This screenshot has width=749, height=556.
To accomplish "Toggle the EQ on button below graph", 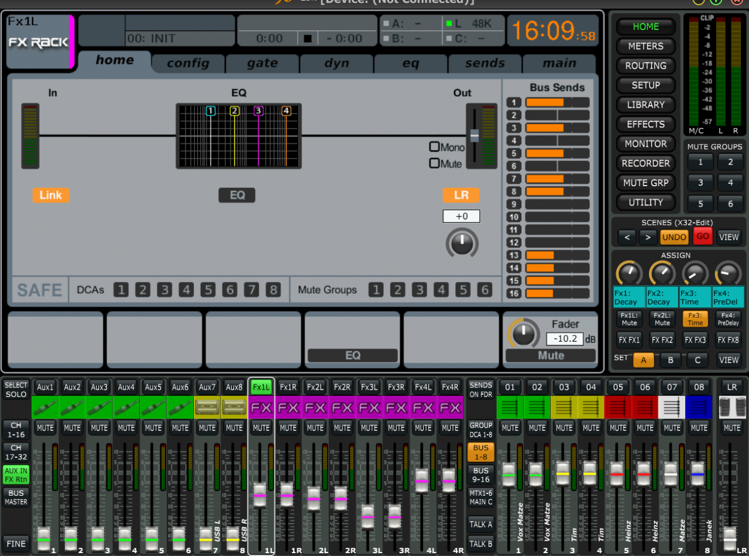I will (x=237, y=195).
